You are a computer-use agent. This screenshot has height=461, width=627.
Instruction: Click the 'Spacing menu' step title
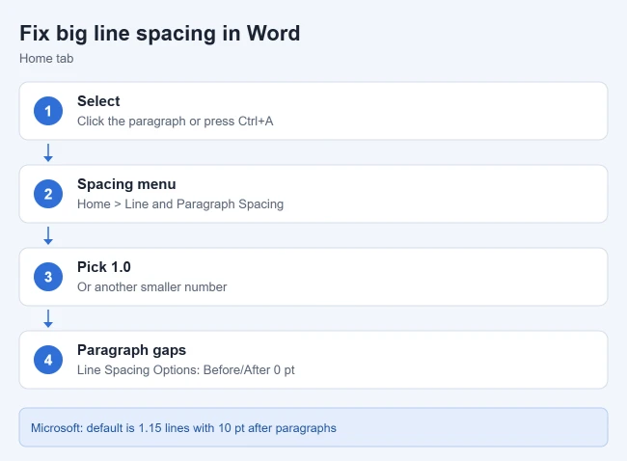click(x=126, y=184)
